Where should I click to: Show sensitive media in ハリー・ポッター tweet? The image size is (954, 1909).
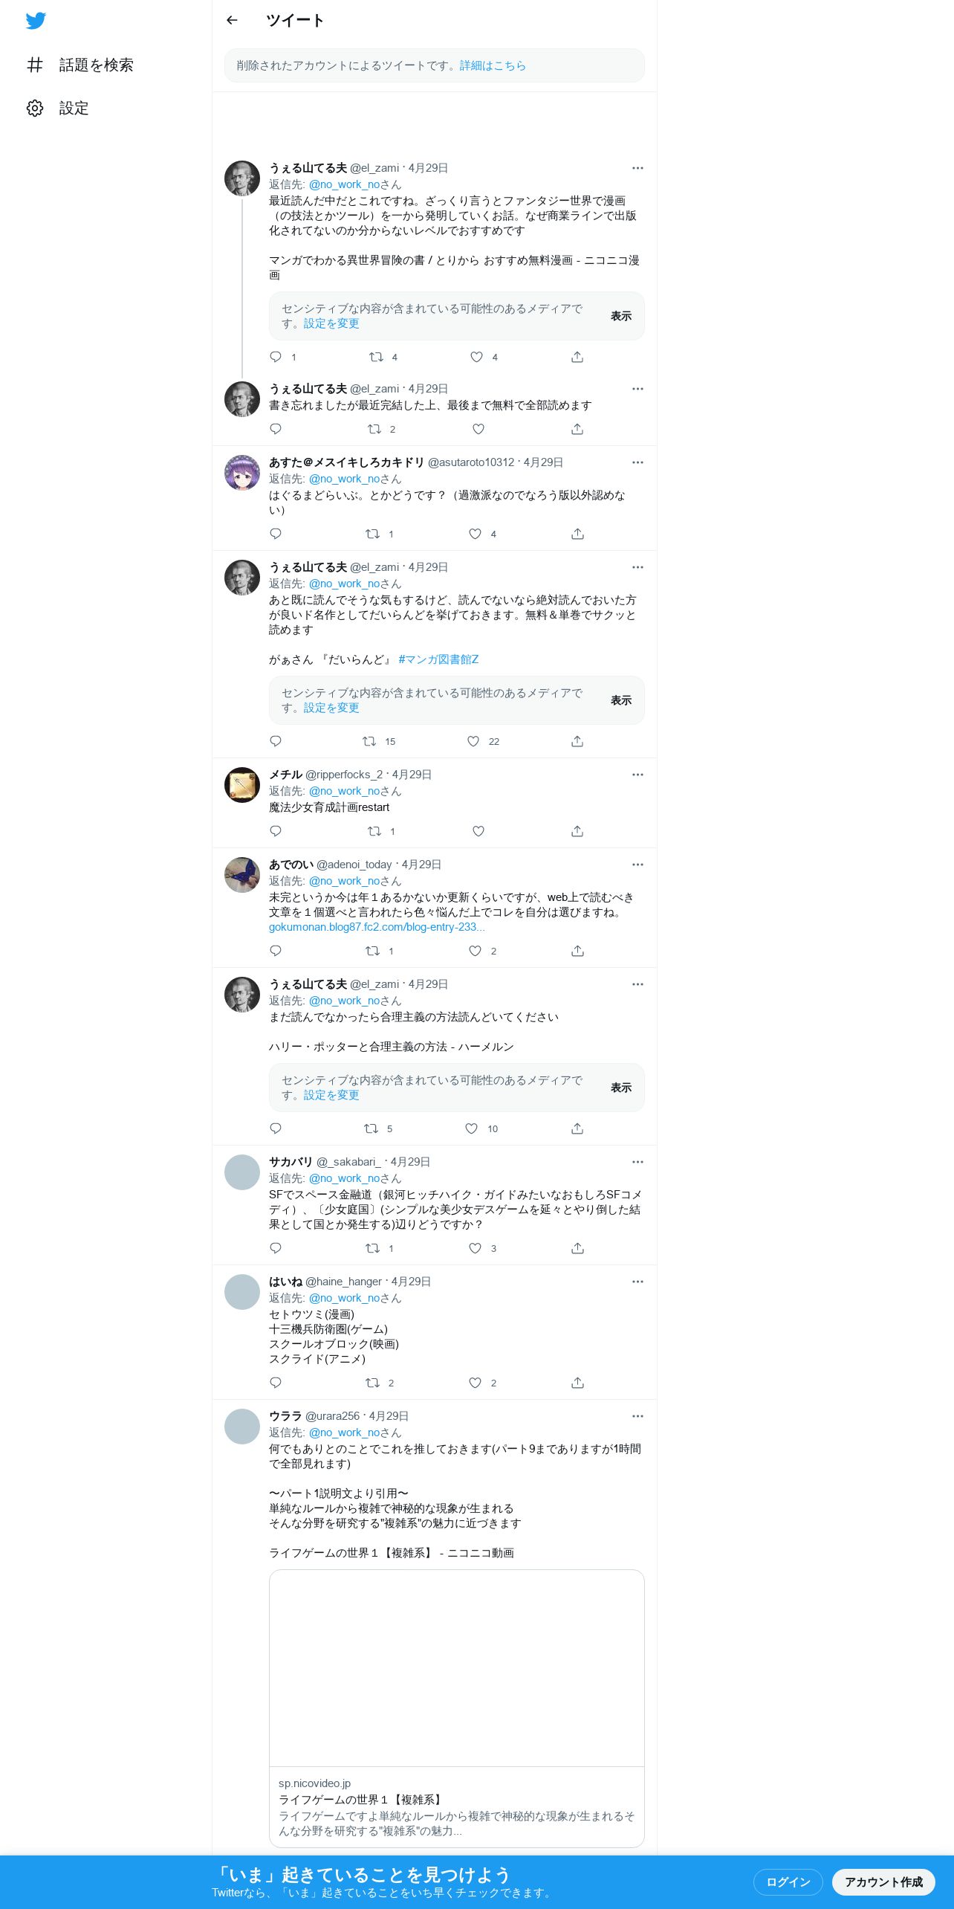click(x=621, y=1088)
